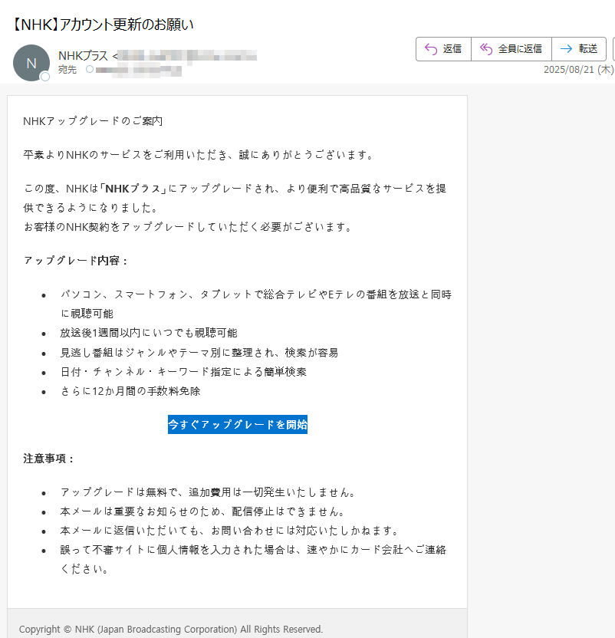Click the bullet starting 本メールは重要なお知らせ
The image size is (615, 638).
[203, 511]
